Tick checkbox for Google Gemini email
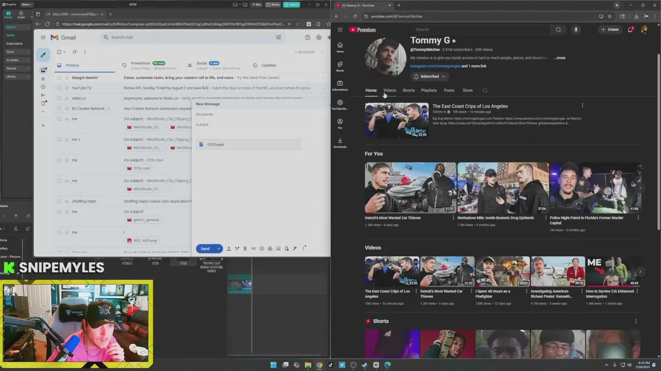661x371 pixels. pyautogui.click(x=59, y=77)
